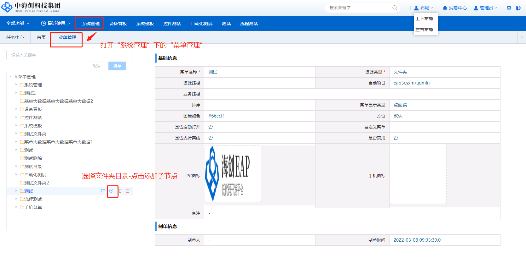Click the search magnifier icon

point(395,8)
